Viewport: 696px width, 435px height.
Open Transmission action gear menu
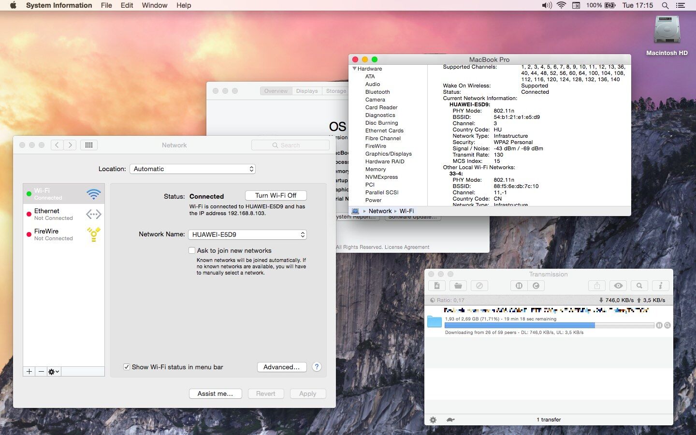coord(433,420)
